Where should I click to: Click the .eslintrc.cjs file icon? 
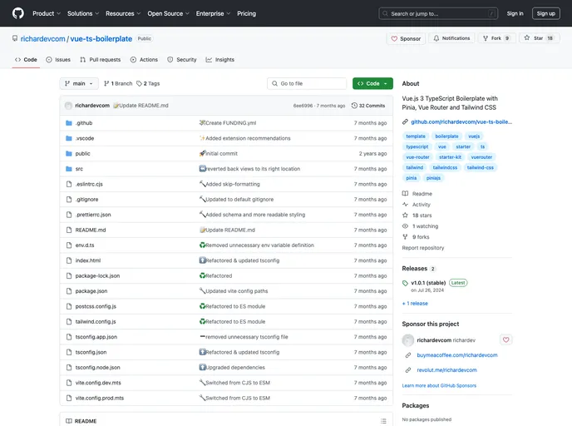(x=68, y=185)
